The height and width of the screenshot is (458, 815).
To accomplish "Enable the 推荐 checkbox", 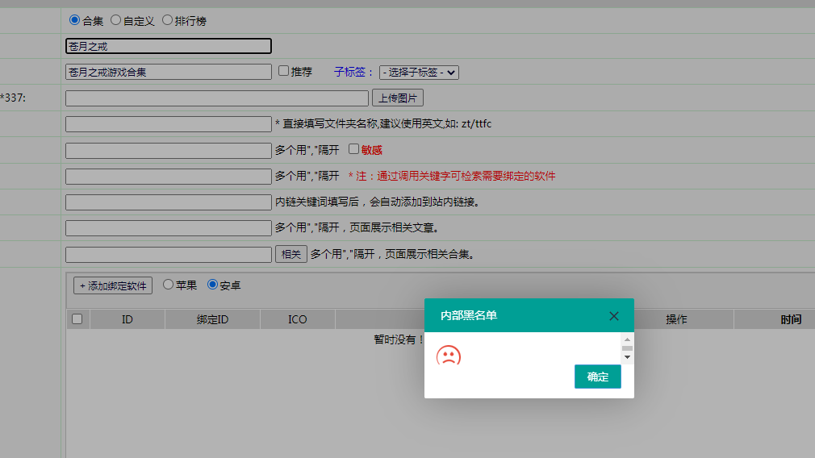I will (x=283, y=71).
